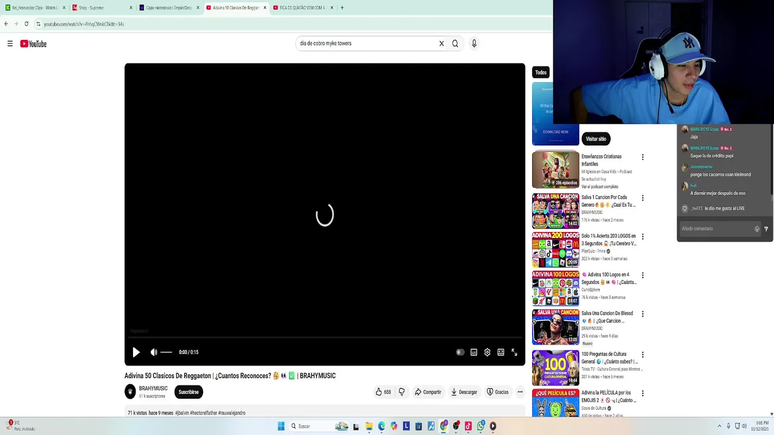
Task: Open the BRAHYMUSIC channel avatar
Action: [x=130, y=392]
